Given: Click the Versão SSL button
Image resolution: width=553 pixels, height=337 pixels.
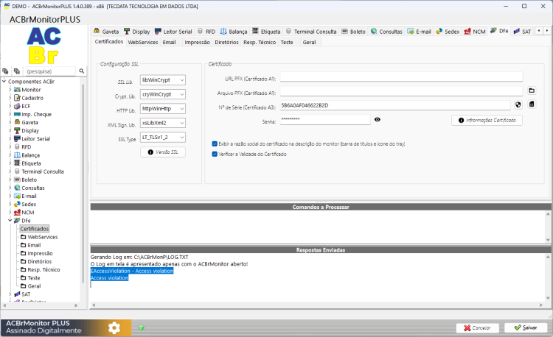Looking at the screenshot, I should 163,152.
